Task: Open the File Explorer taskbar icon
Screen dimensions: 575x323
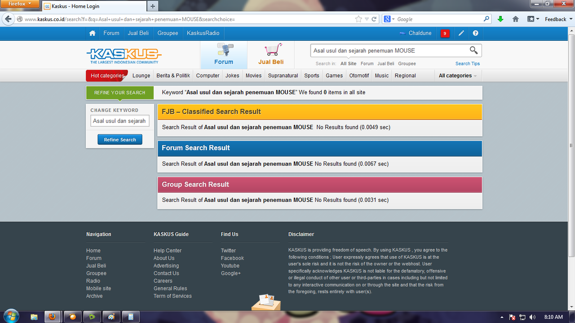Action: coord(34,317)
